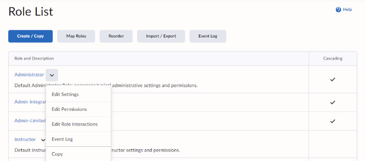Viewport: 365px width, 161px height.
Task: Open Import / Export
Action: (161, 36)
